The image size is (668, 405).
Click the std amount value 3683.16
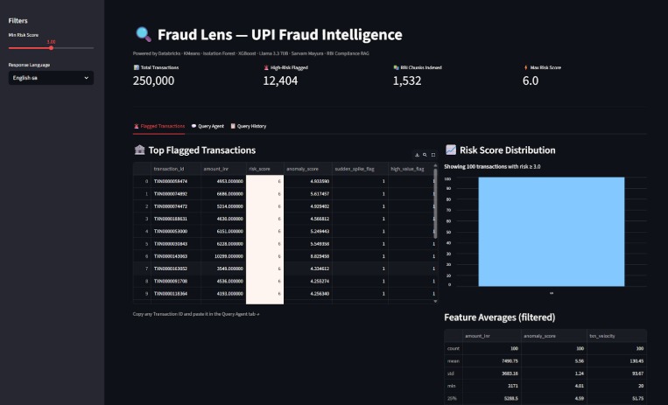tap(491, 374)
